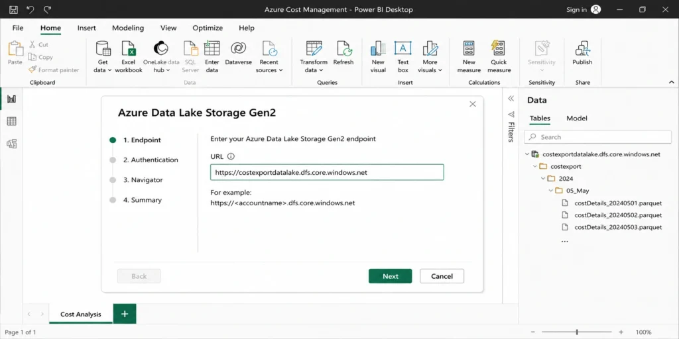The width and height of the screenshot is (679, 339).
Task: Create a Quick measure
Action: (x=499, y=57)
